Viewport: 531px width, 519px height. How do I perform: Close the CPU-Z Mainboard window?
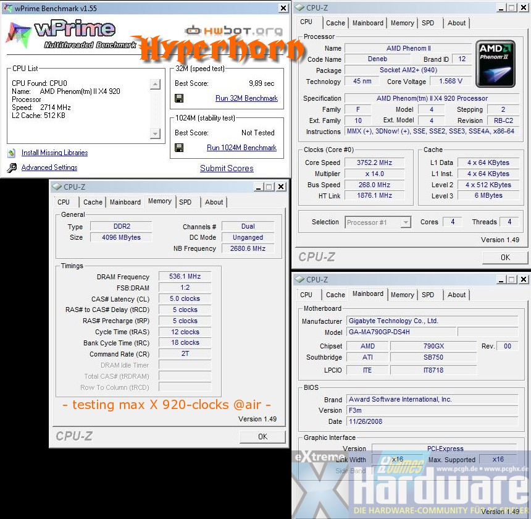coord(523,279)
